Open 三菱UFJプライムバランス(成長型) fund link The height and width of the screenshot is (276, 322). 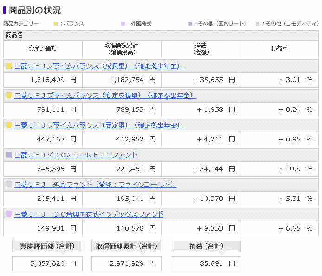tap(98, 66)
